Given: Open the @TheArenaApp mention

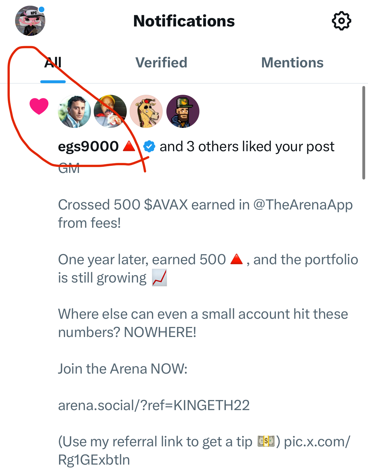Looking at the screenshot, I should point(303,205).
